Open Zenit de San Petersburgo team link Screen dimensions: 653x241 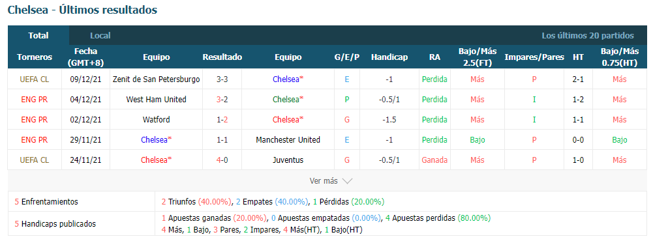coord(156,79)
